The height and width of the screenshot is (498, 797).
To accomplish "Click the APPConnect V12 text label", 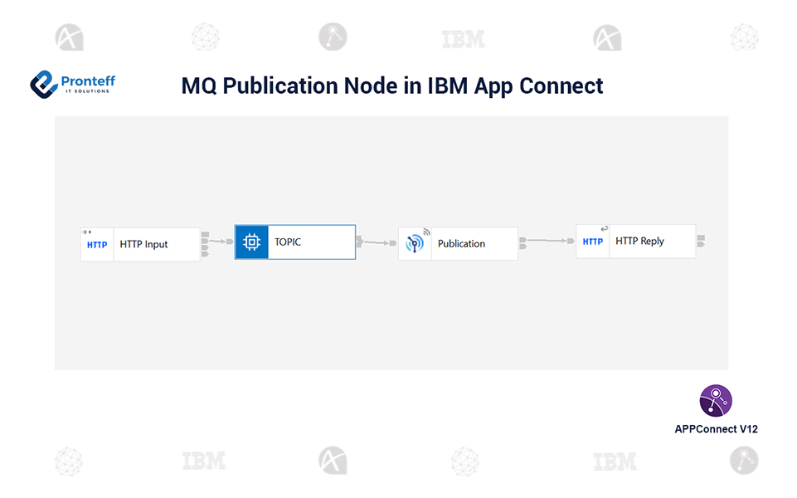I will (x=716, y=429).
